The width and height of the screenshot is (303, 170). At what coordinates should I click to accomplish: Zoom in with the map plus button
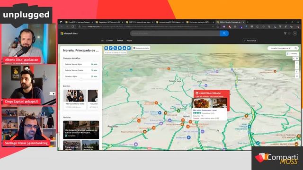tap(297, 63)
